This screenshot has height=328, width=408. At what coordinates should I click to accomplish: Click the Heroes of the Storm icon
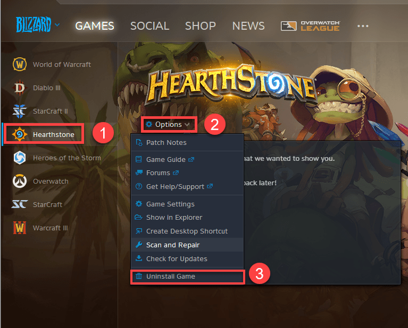point(20,158)
